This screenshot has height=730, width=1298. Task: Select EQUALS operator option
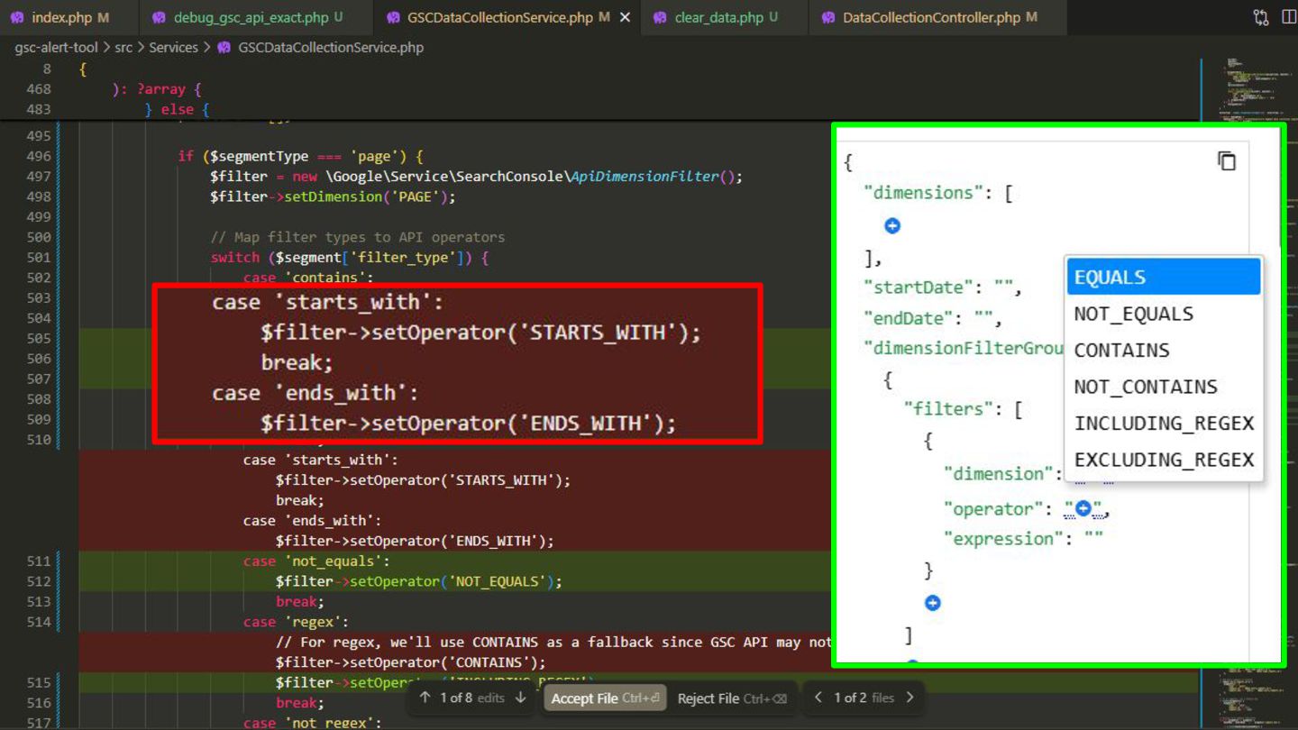click(1164, 277)
